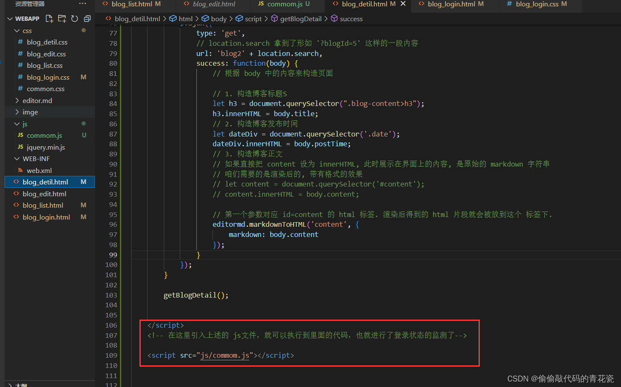The height and width of the screenshot is (387, 621).
Task: Collapse the js folder
Action: click(17, 124)
